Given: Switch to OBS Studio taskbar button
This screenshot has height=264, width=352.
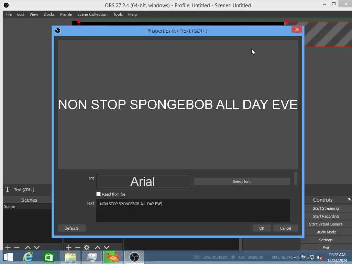Looking at the screenshot, I should click(x=134, y=257).
